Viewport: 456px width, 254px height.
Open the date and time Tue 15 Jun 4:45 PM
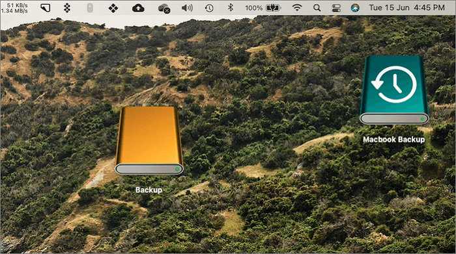pyautogui.click(x=407, y=8)
